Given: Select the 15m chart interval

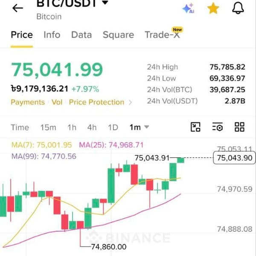Looking at the screenshot, I should pos(48,127).
